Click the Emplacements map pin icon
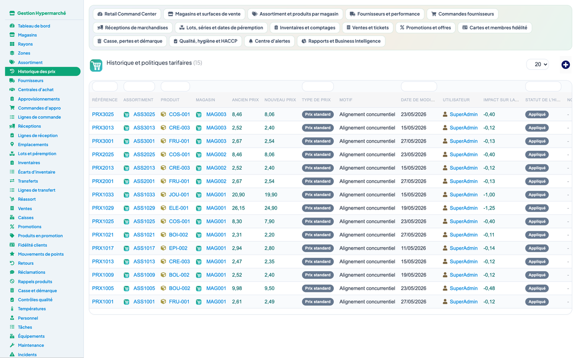This screenshot has height=358, width=578. [12, 144]
